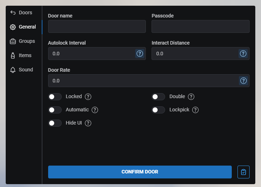Screen dimensions: 261x187
Task: Turn on the Double door toggle
Action: (158, 97)
